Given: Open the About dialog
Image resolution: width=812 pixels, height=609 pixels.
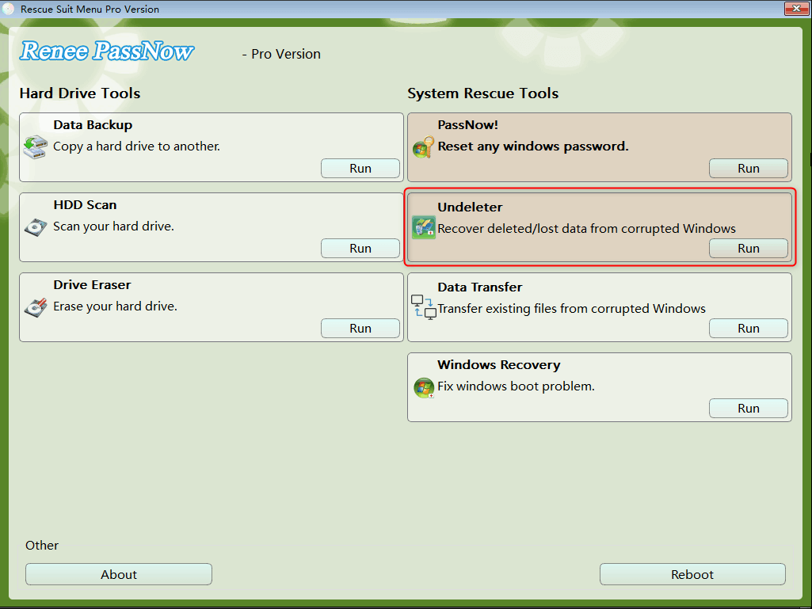Looking at the screenshot, I should [x=119, y=574].
